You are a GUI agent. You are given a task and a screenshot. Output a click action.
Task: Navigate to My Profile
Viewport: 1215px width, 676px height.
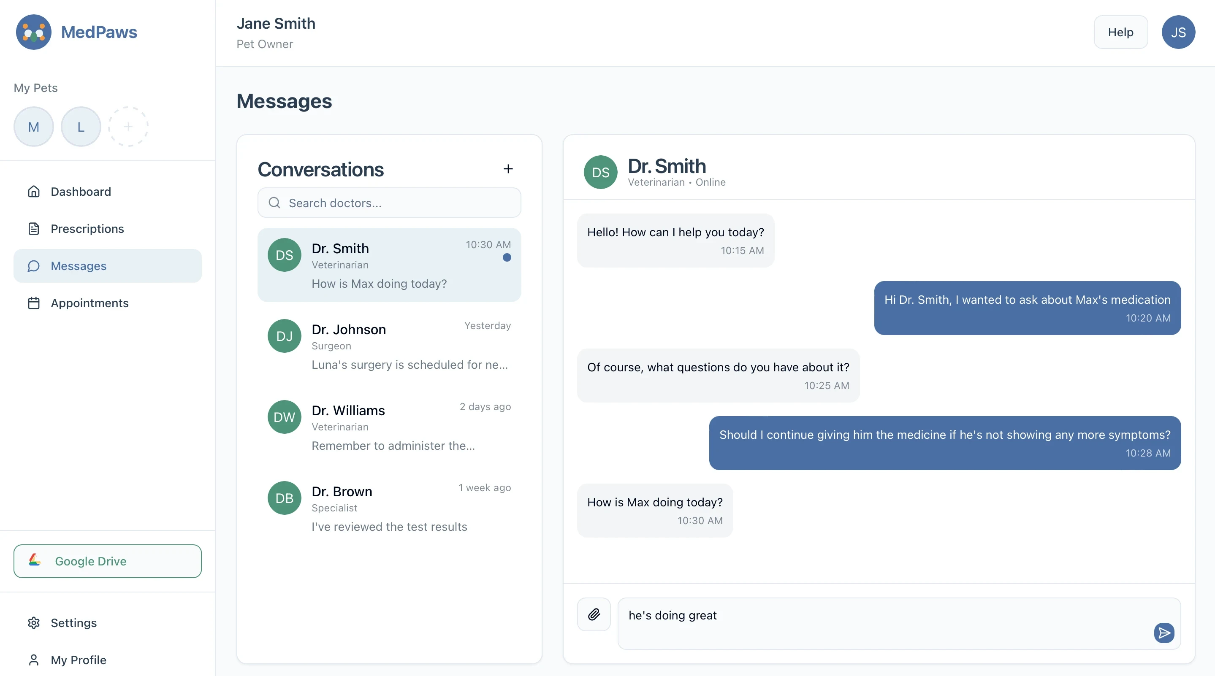point(108,660)
